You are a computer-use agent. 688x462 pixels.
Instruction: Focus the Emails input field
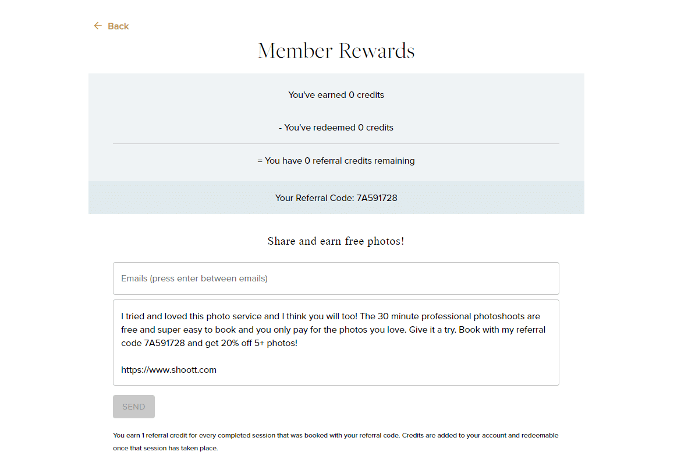pos(336,278)
